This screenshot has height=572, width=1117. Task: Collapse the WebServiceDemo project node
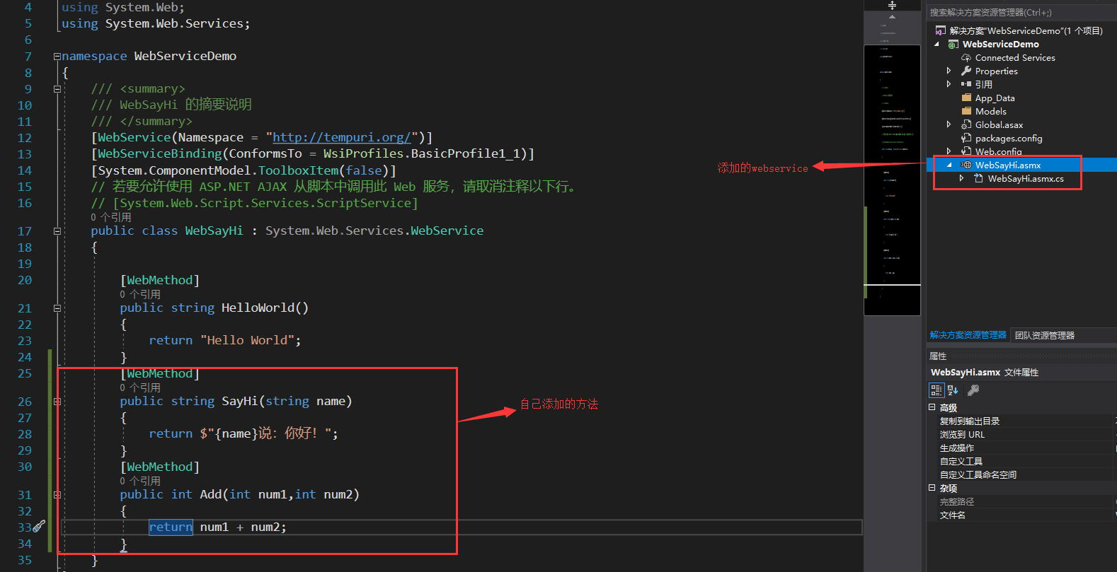click(x=936, y=44)
